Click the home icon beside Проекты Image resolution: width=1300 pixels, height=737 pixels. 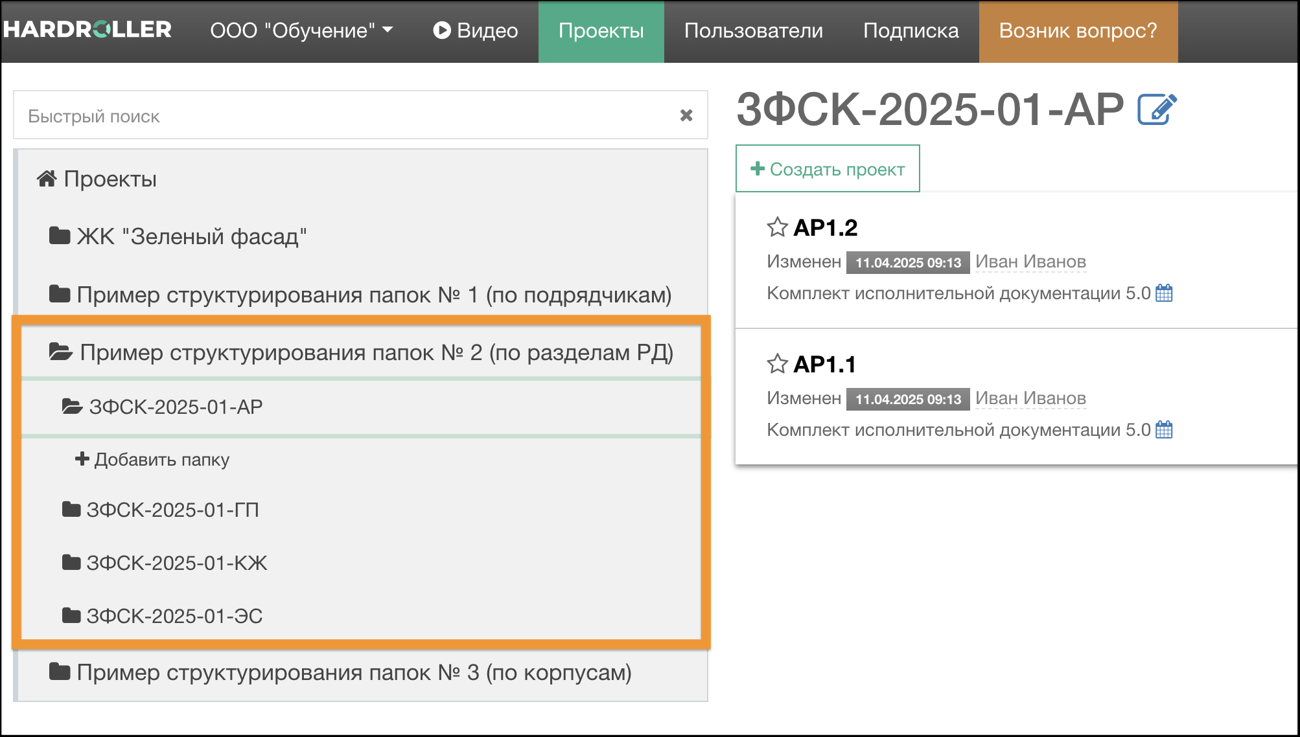pyautogui.click(x=47, y=179)
